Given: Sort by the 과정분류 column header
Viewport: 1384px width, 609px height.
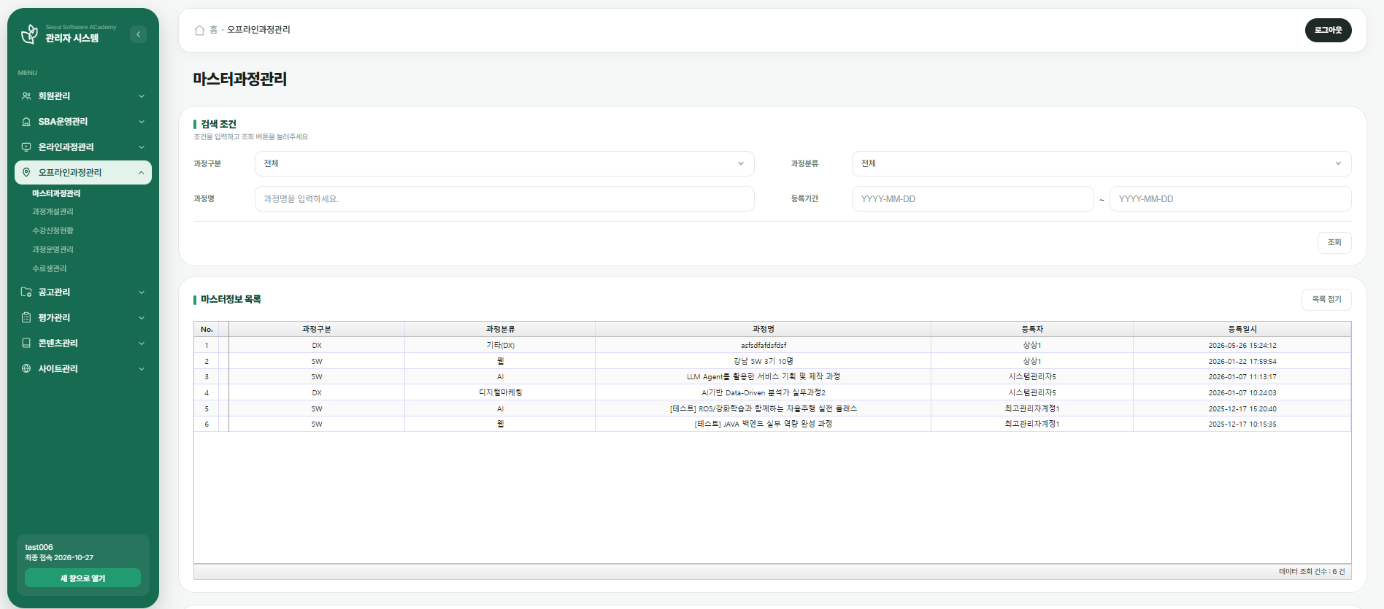Looking at the screenshot, I should (x=500, y=329).
